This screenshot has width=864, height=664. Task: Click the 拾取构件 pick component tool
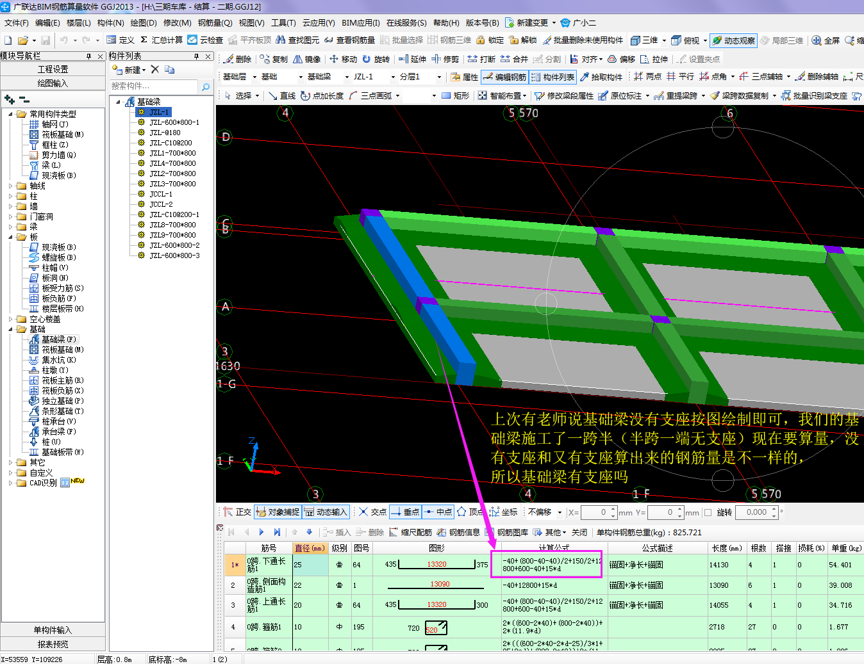[601, 77]
